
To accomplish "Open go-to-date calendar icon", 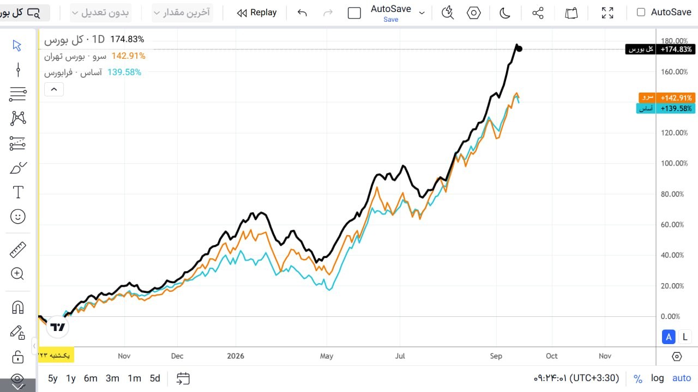I will (183, 378).
